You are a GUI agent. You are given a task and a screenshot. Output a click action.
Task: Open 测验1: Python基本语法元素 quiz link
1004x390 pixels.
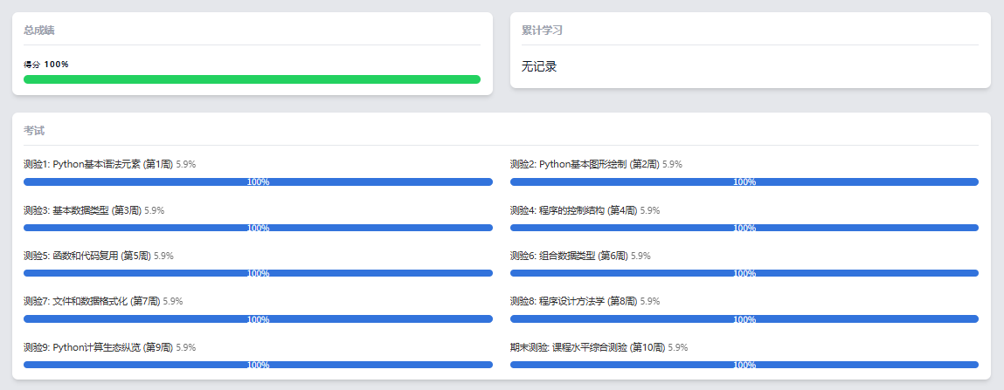tap(98, 164)
